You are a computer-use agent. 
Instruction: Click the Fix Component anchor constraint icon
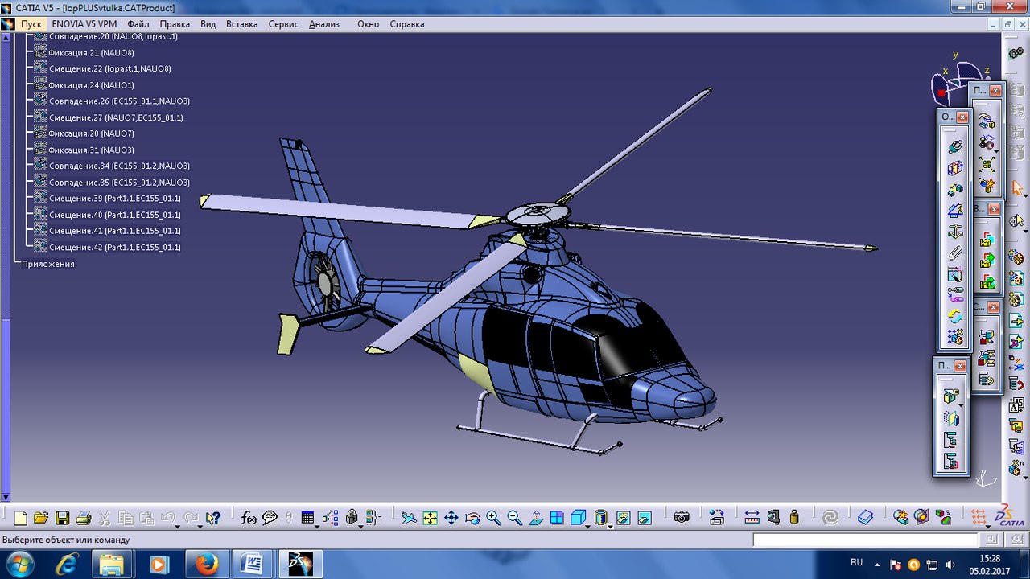pyautogui.click(x=955, y=232)
